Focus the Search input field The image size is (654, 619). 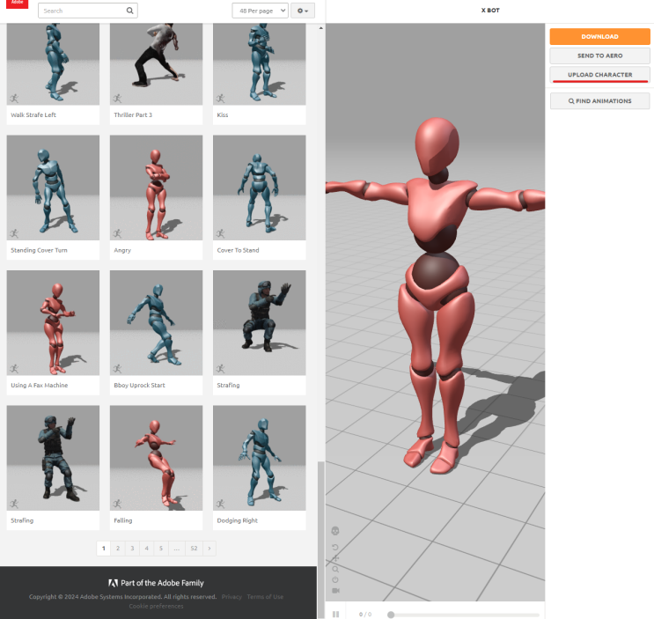(x=88, y=11)
